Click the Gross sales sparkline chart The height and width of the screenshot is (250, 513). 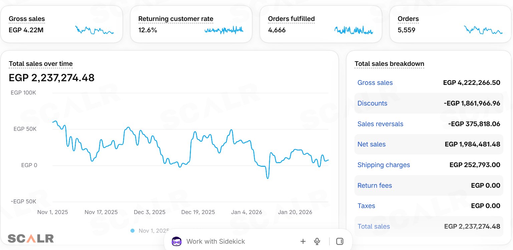[94, 30]
